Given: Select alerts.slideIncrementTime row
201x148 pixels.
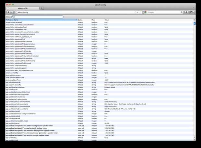Looking at the screenshot, I should pyautogui.click(x=99, y=78).
